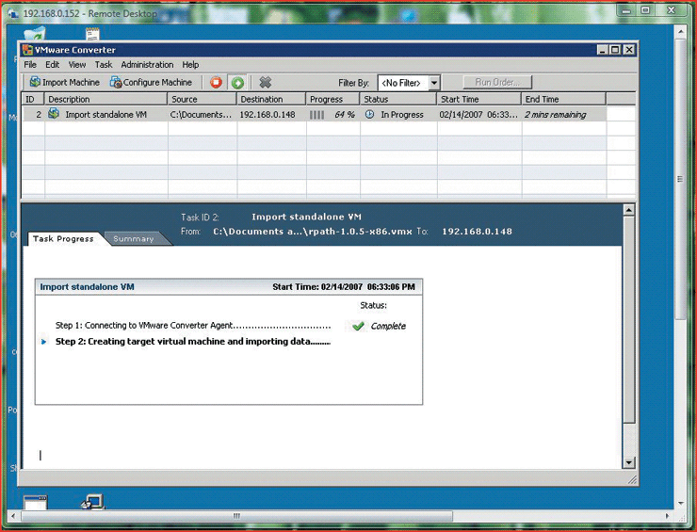
Task: Click the task pane scroll up arrow
Action: pos(628,210)
